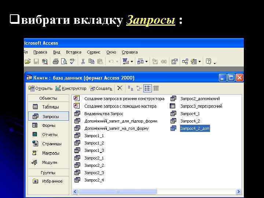Screen dimensions: 264x198
Task: Select Модули in the Objects panel
Action: (x=48, y=162)
